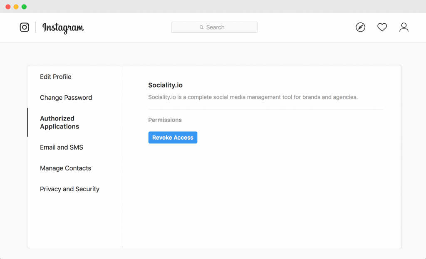Open Manage Contacts section

click(65, 168)
